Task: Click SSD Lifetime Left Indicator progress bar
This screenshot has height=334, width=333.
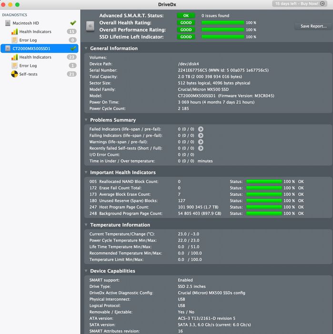Action: pyautogui.click(x=222, y=37)
